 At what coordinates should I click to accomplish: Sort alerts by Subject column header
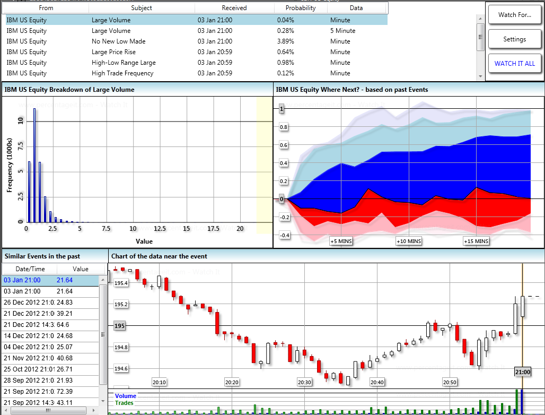point(142,7)
